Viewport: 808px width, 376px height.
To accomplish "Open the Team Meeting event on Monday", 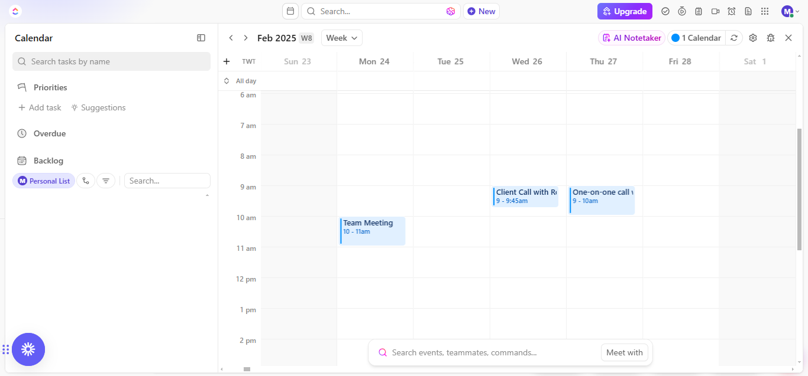I will 373,230.
